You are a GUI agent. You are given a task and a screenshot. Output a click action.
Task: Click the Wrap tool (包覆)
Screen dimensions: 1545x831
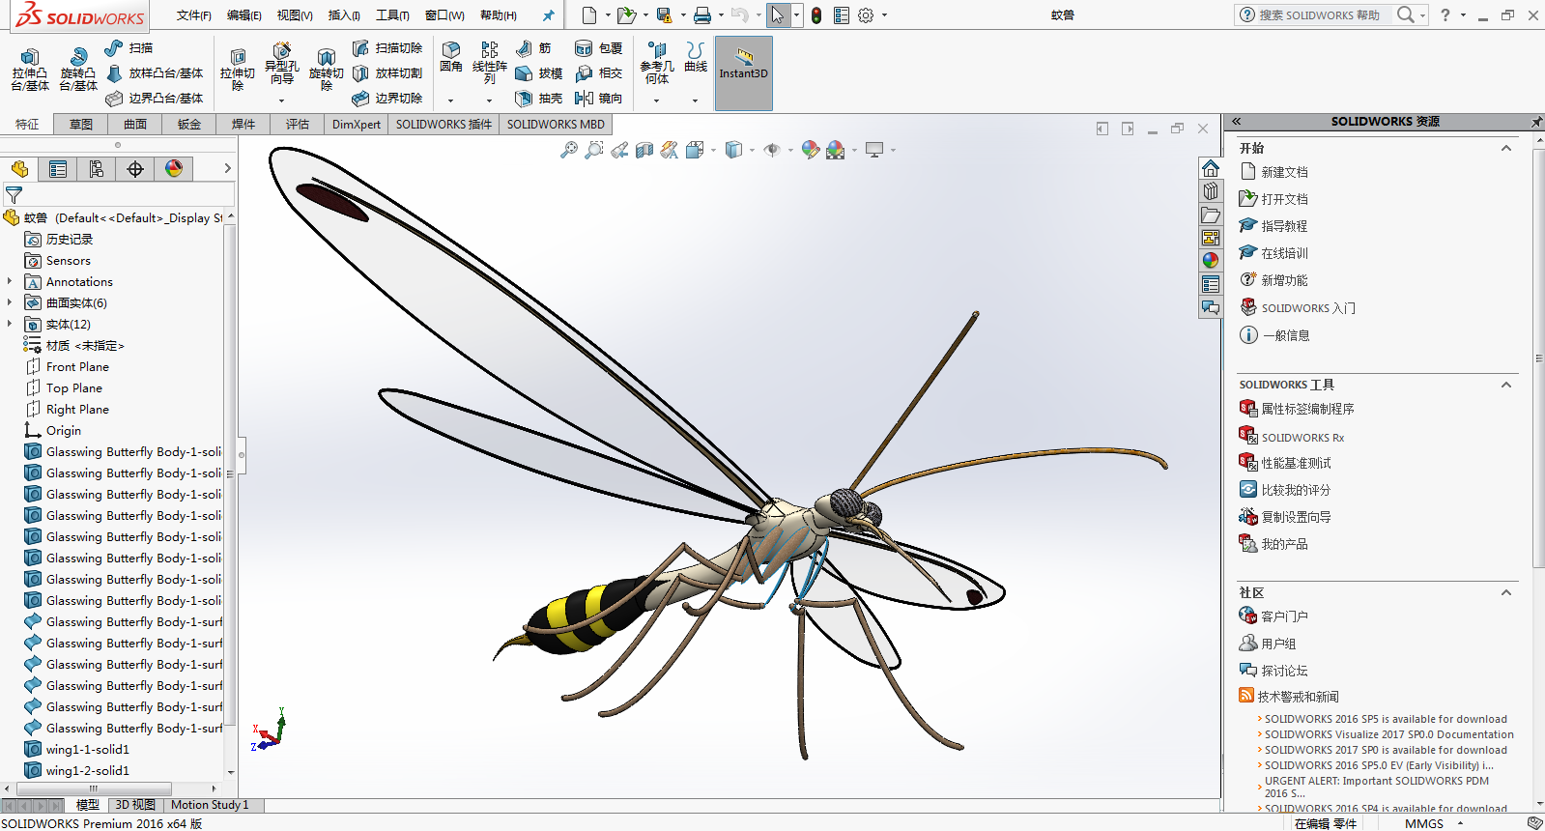coord(598,47)
